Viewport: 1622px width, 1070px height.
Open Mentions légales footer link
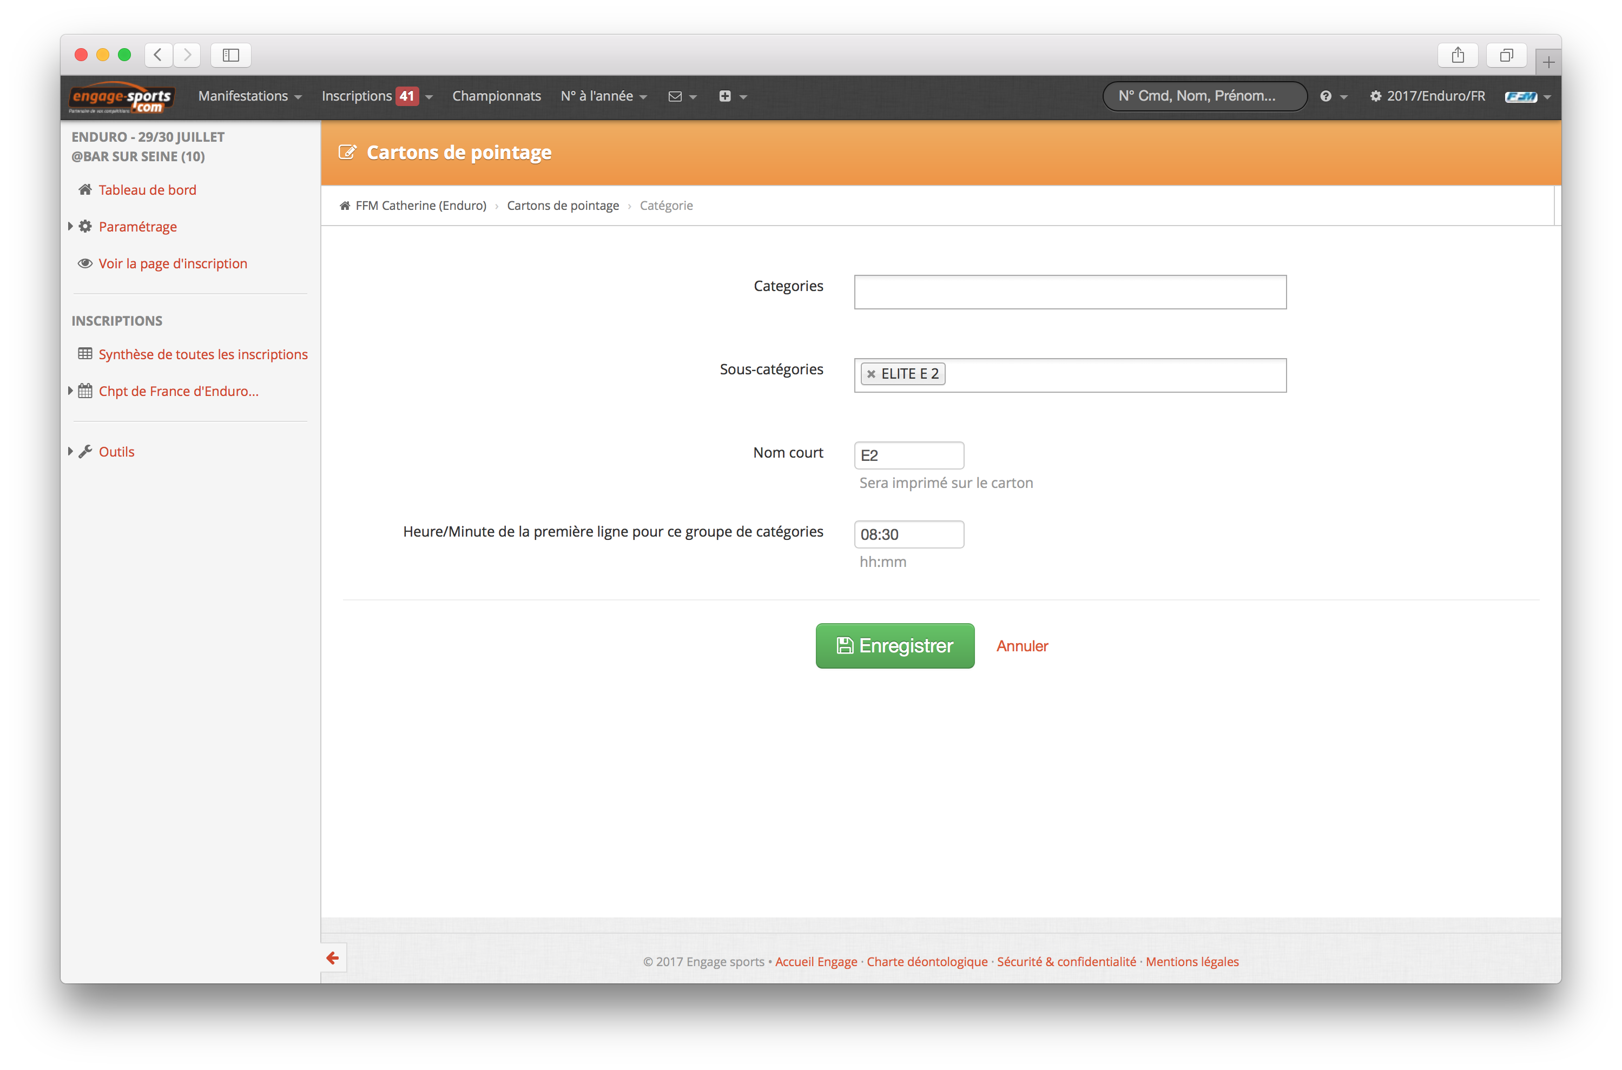pos(1192,961)
